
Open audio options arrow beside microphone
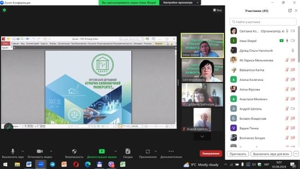point(23,151)
